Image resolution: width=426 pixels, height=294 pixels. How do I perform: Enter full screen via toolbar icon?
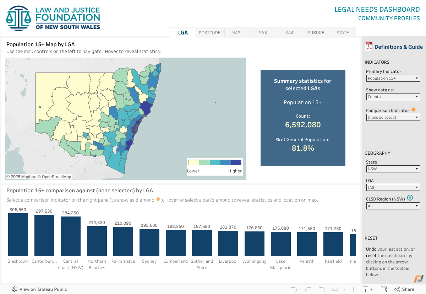point(384,289)
